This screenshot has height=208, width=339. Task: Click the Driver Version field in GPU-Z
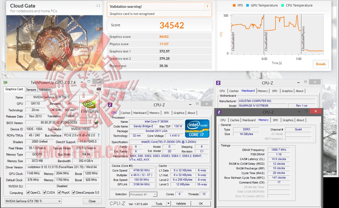pos(62,167)
